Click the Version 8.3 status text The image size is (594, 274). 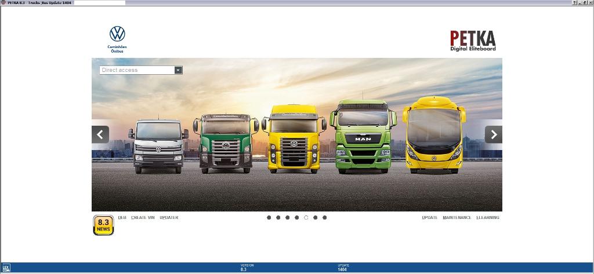[247, 268]
